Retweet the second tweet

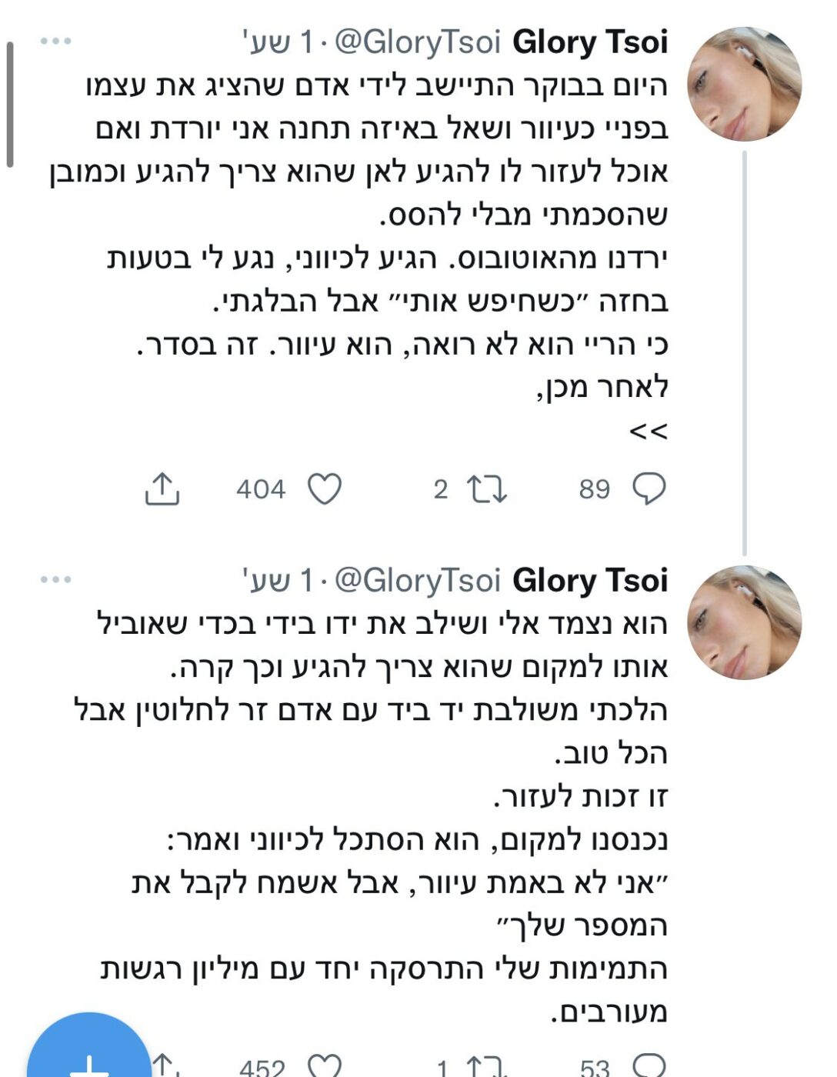(488, 1065)
